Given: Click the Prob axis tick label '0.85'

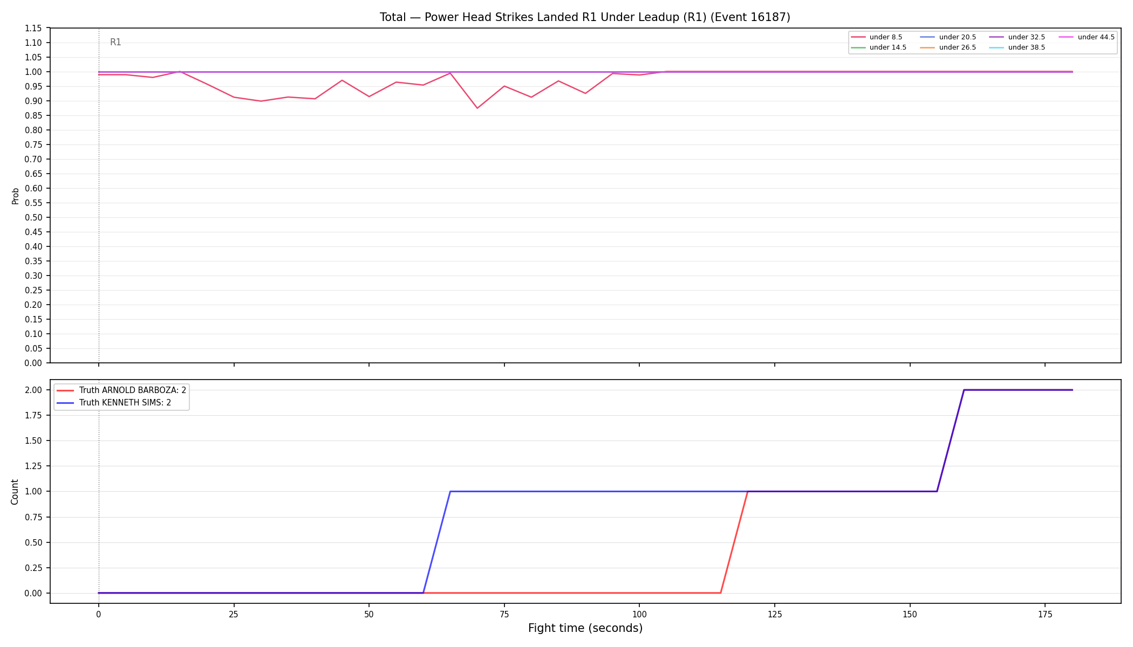Looking at the screenshot, I should 33,115.
